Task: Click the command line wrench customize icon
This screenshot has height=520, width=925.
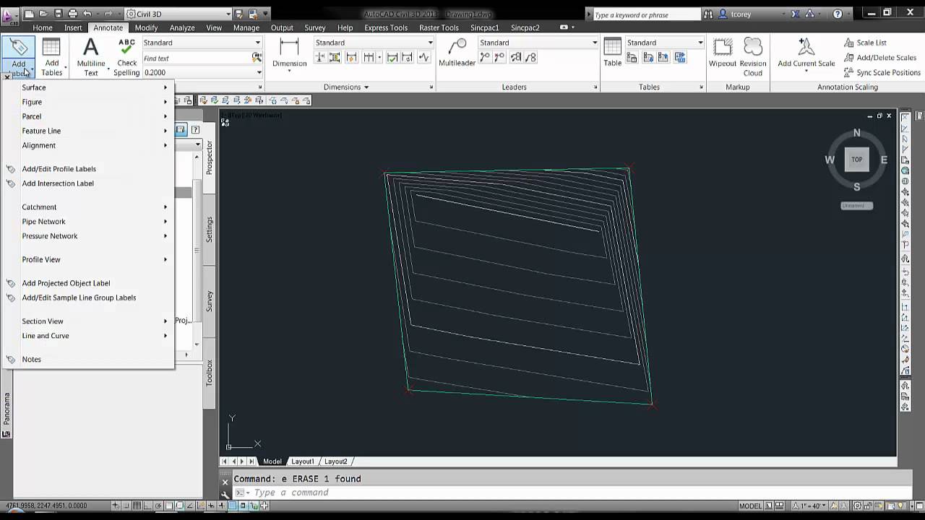Action: [225, 494]
